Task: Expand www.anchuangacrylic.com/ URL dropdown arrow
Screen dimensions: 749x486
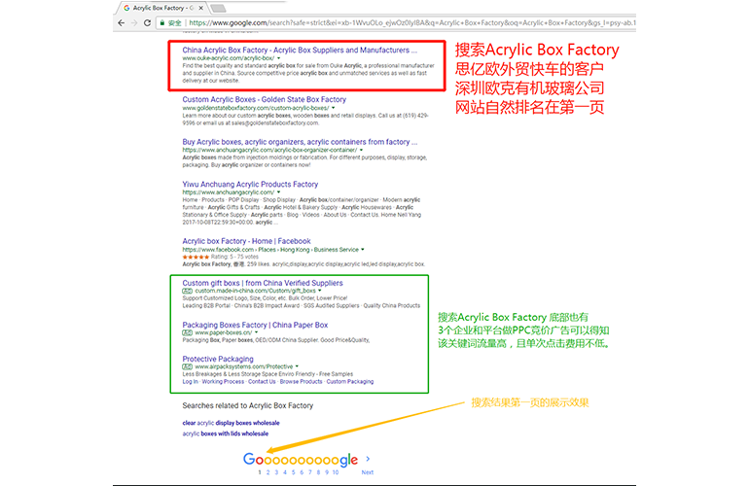Action: point(278,192)
